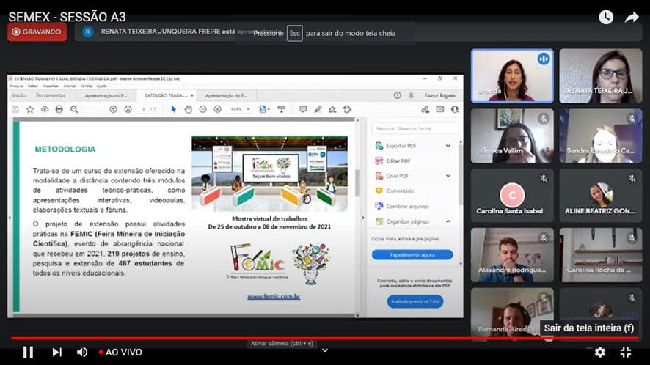Click the Sign document icon
This screenshot has width=650, height=365.
point(332,109)
